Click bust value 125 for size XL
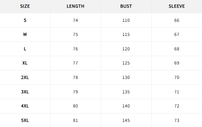The image size is (202, 127). (126, 63)
